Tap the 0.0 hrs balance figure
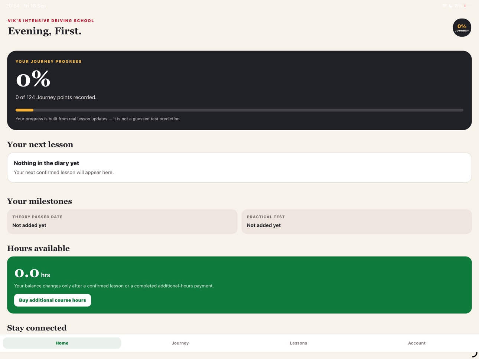The width and height of the screenshot is (479, 359). (32, 274)
